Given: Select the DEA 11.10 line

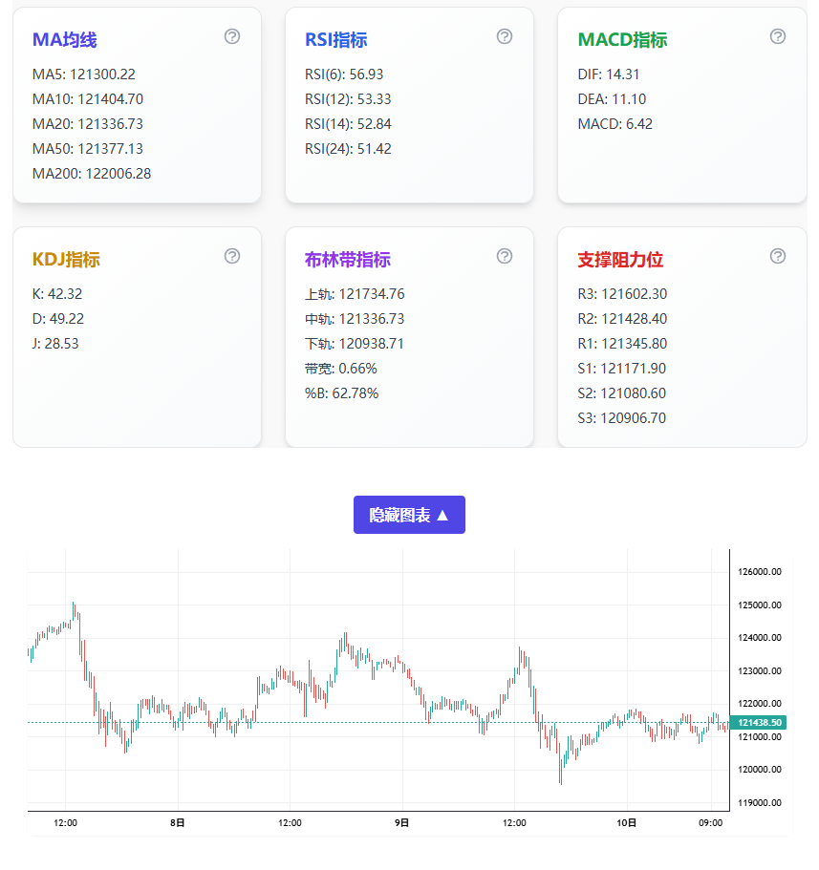Looking at the screenshot, I should [612, 99].
